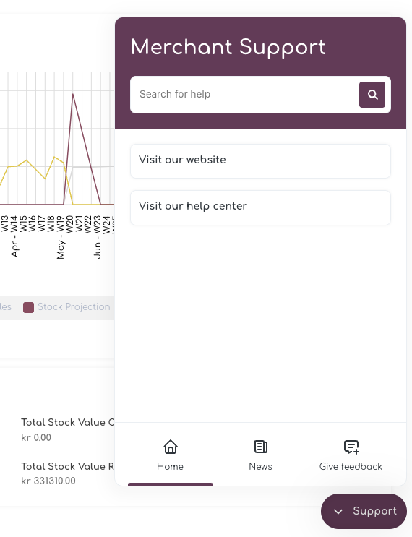Image resolution: width=412 pixels, height=537 pixels.
Task: Switch to the Home tab label
Action: click(x=170, y=466)
